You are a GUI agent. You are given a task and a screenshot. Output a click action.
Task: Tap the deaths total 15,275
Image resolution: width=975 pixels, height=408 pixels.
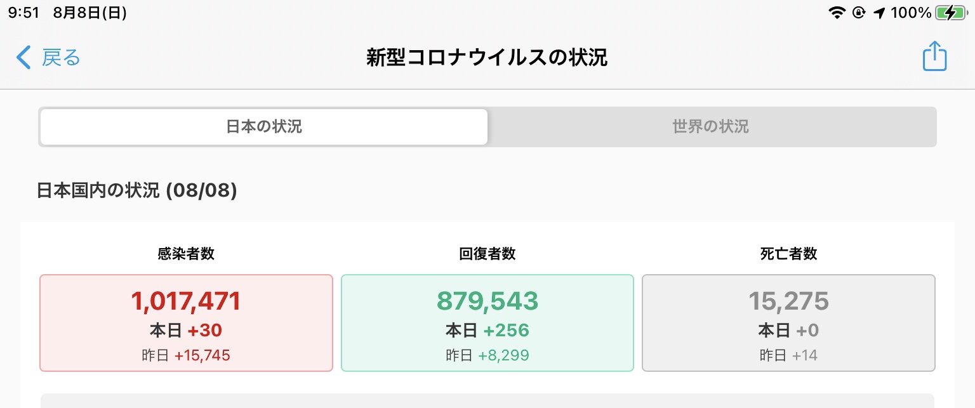click(x=788, y=301)
